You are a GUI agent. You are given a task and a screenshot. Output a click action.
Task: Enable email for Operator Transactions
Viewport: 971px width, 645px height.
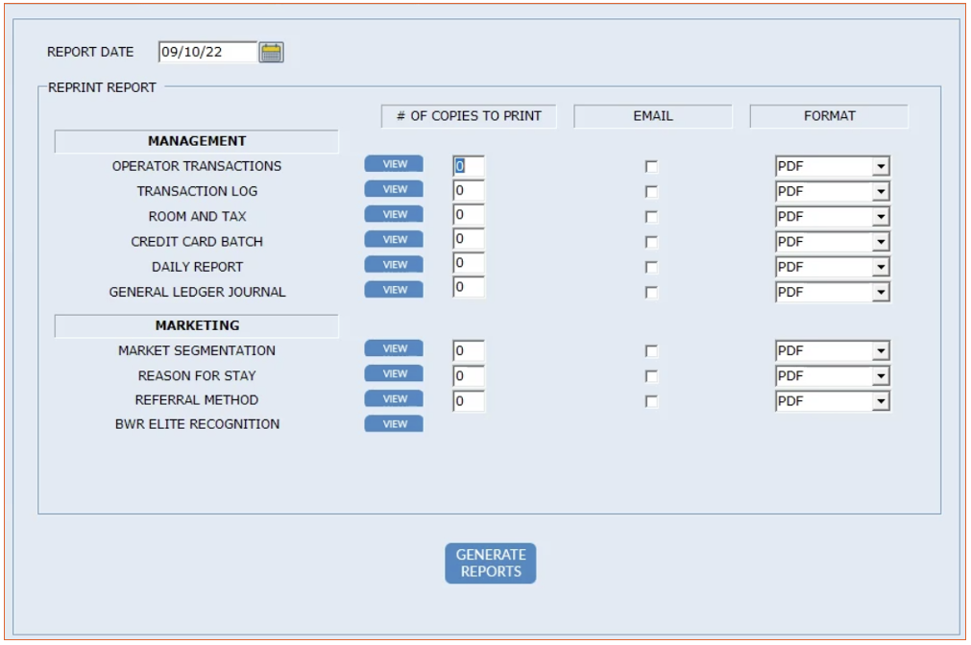651,167
